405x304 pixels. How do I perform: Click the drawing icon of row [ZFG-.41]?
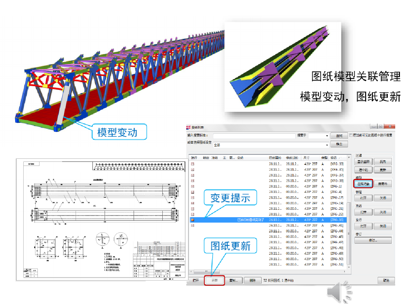pos(193,225)
